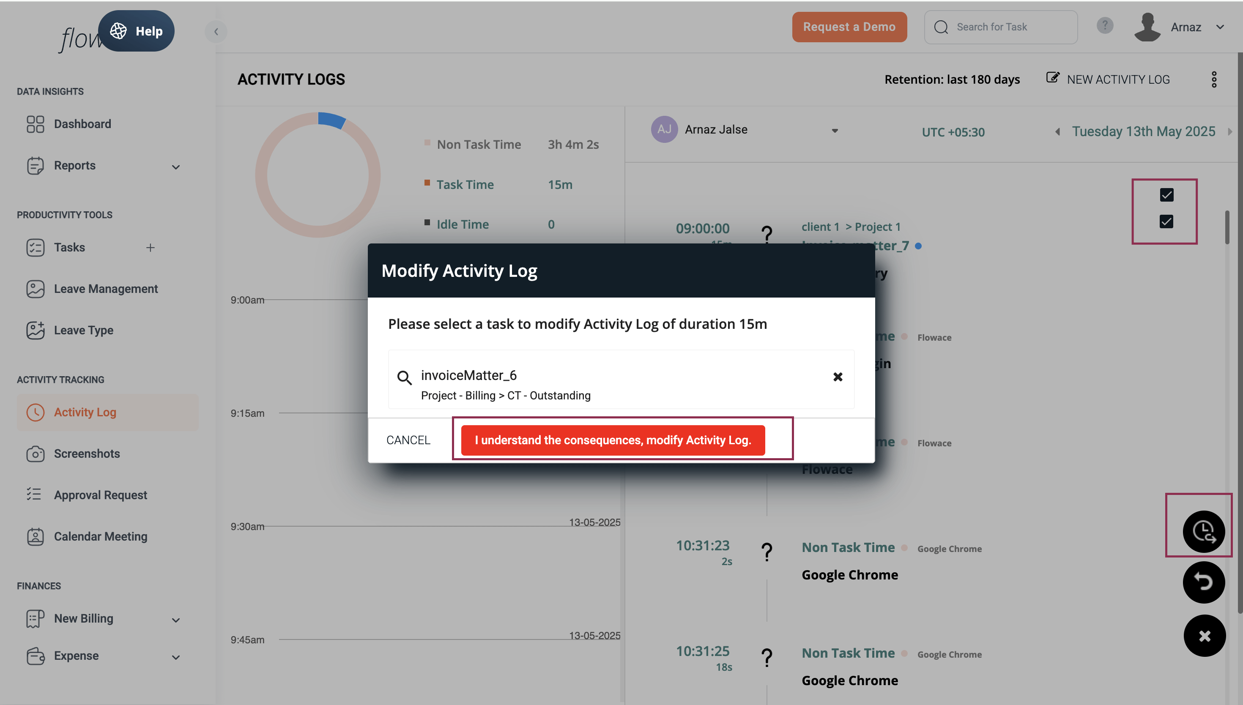The height and width of the screenshot is (705, 1243).
Task: Click Idle Time legend entry
Action: [x=463, y=224]
